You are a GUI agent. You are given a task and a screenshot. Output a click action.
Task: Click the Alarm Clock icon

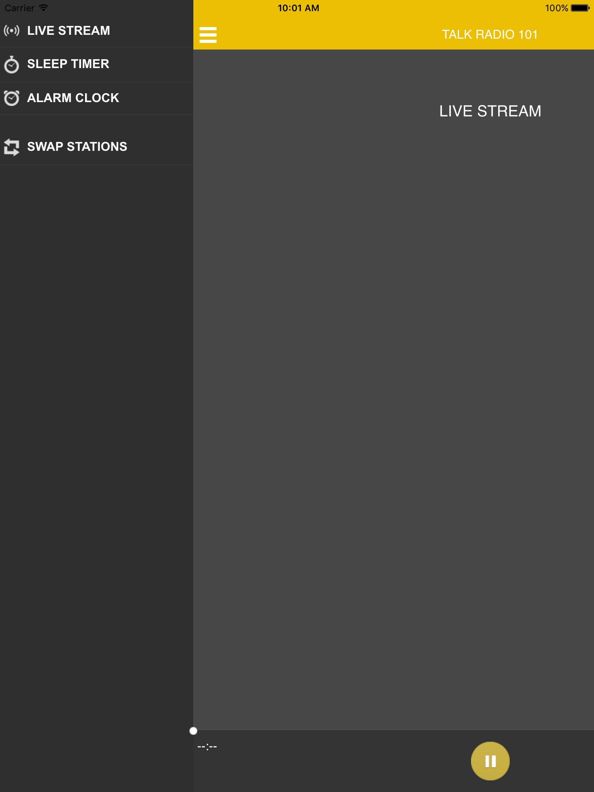click(x=12, y=98)
